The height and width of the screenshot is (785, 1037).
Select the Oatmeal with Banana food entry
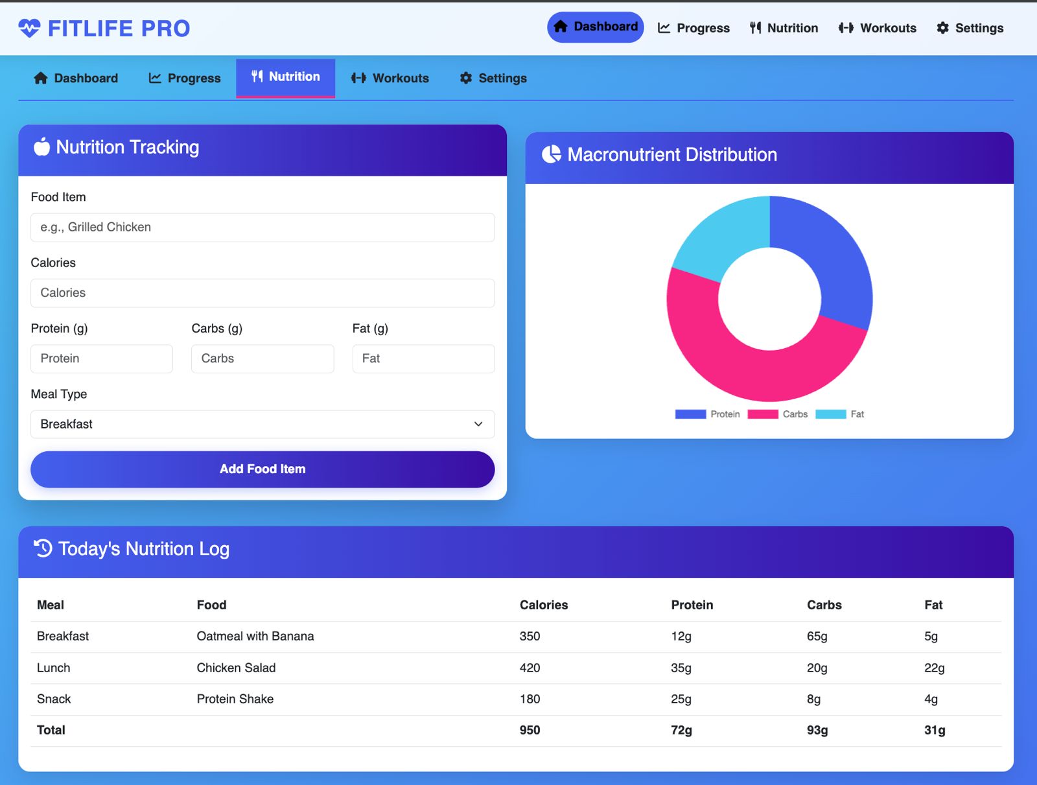coord(255,637)
